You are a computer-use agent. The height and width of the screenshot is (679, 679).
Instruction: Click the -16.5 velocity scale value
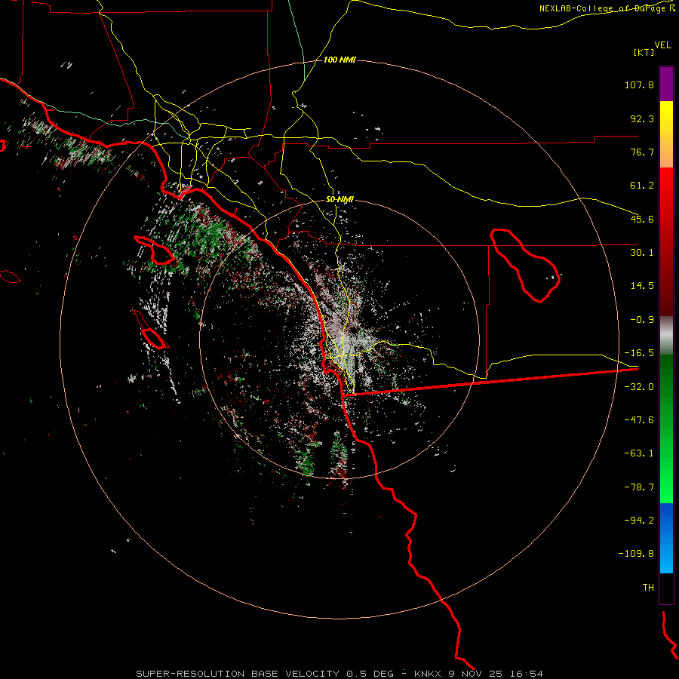639,353
